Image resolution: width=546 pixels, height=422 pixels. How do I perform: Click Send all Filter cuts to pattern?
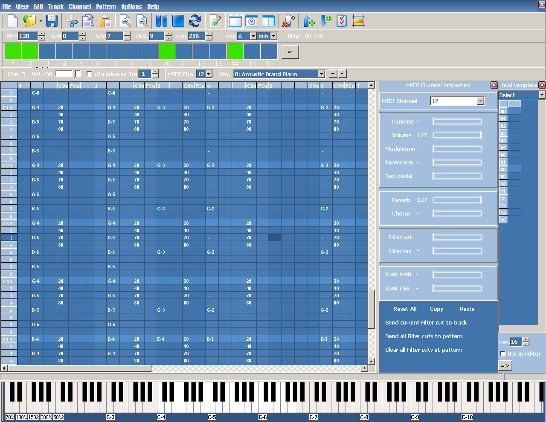click(424, 336)
